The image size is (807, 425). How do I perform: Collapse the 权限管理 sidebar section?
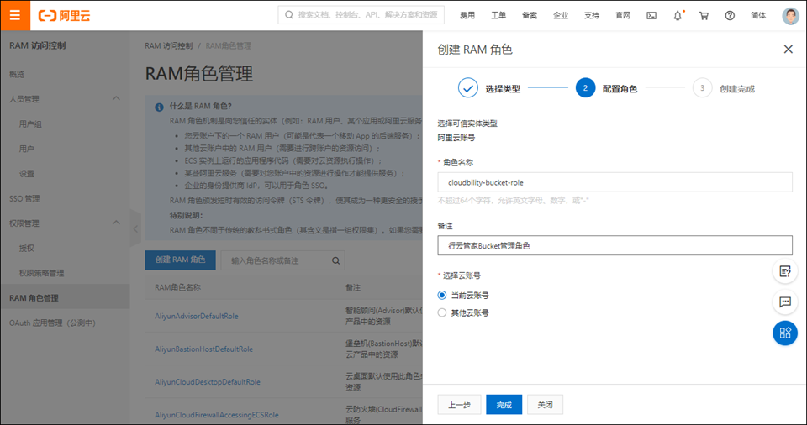117,223
